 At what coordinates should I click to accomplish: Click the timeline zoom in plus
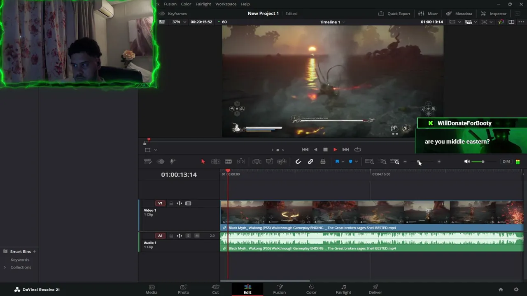click(x=439, y=162)
